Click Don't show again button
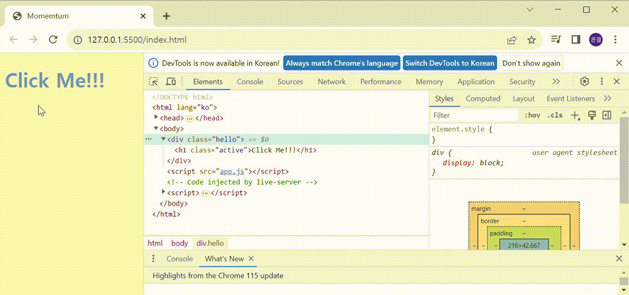Screen dimensions: 629x295 click(531, 63)
